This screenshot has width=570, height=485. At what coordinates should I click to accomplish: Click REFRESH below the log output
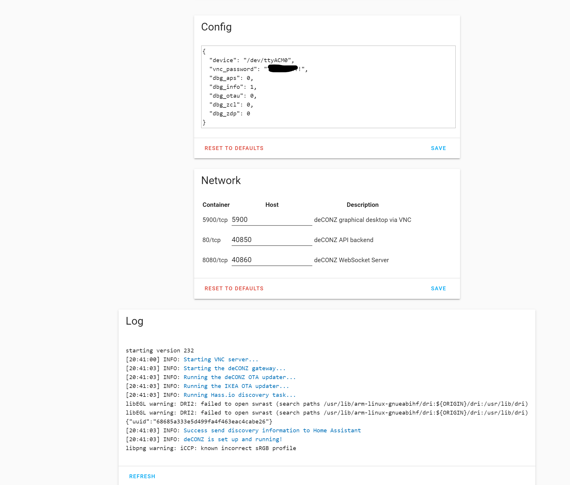(142, 476)
